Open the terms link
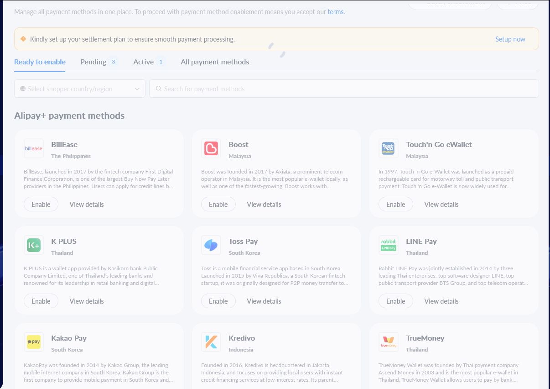The height and width of the screenshot is (389, 550). (336, 12)
